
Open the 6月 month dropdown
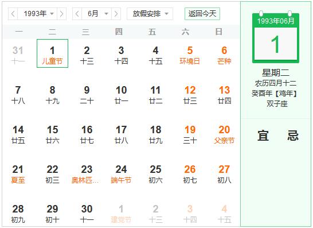97,14
